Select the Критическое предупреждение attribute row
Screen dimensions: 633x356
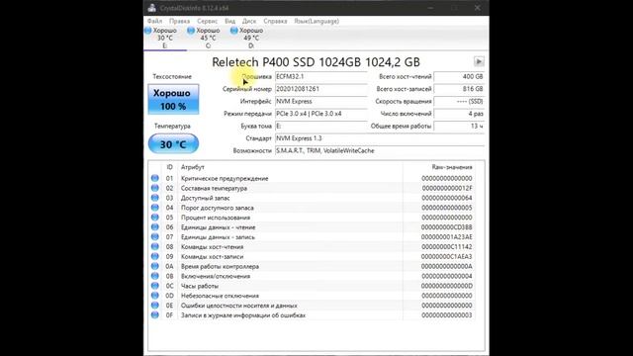312,178
